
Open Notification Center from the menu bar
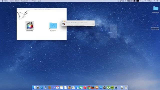point(157,1)
